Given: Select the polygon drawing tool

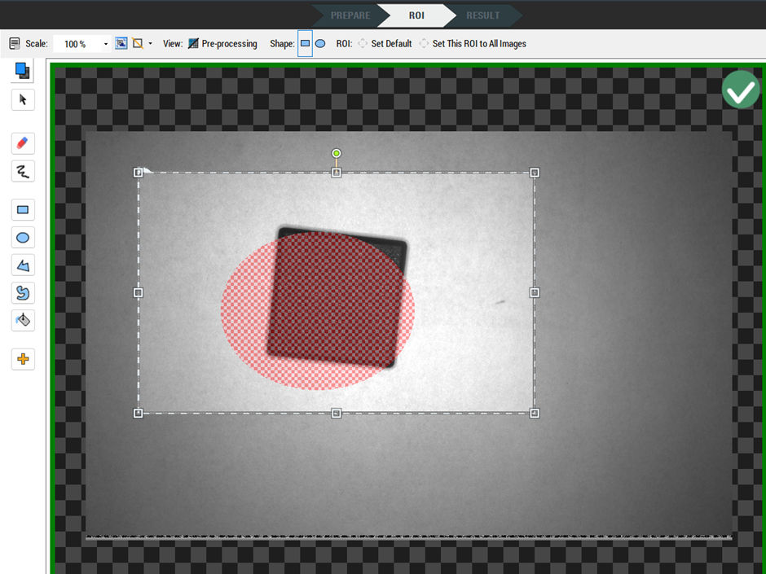Looking at the screenshot, I should pyautogui.click(x=23, y=265).
